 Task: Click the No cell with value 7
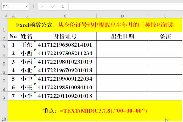(x=13, y=96)
